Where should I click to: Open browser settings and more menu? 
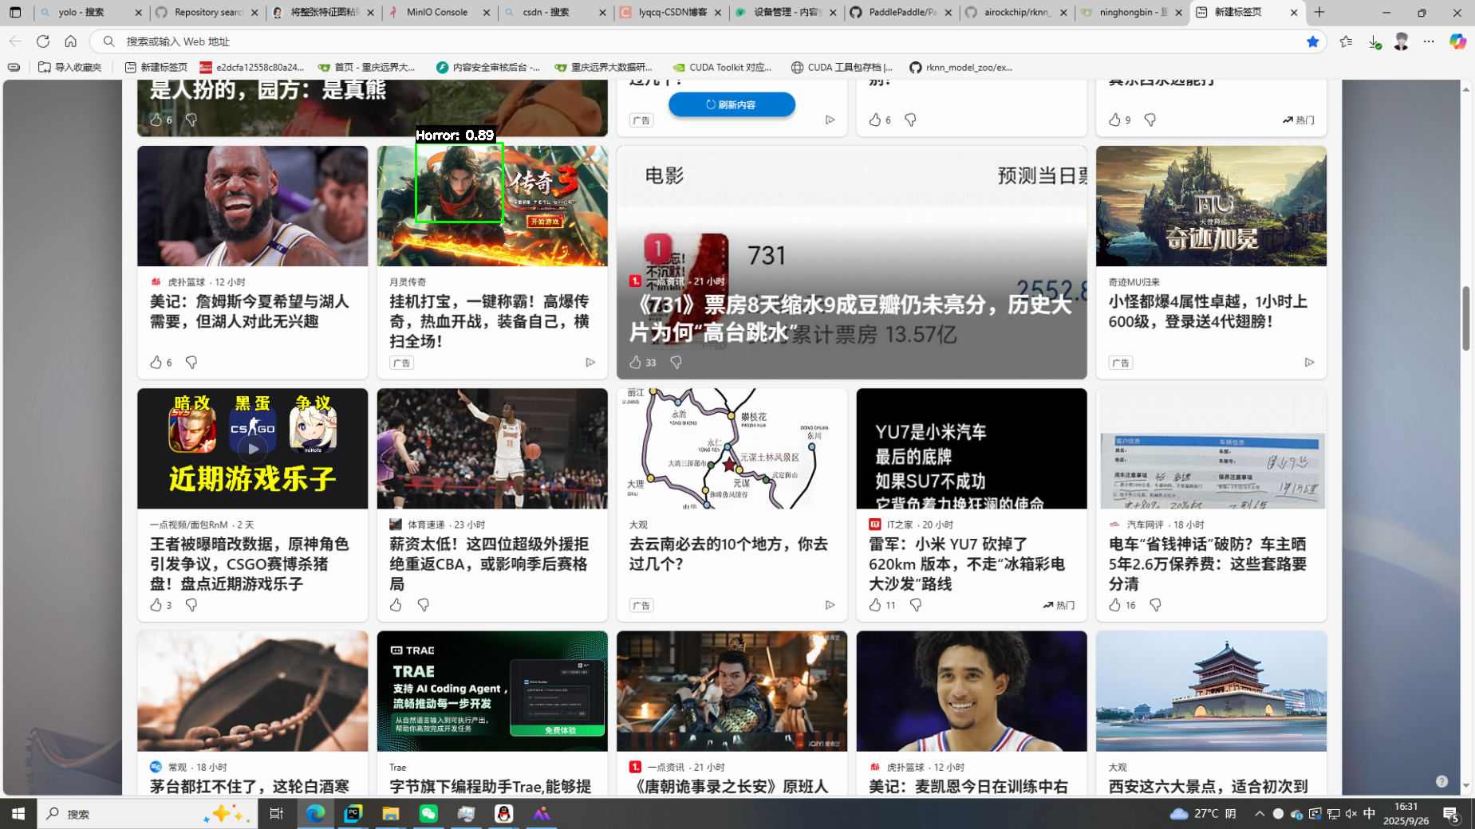point(1429,41)
